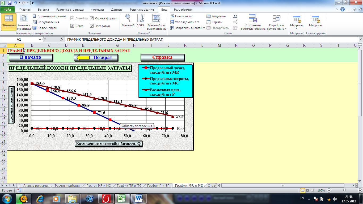Switch to sheet tab График TR и TC
This screenshot has width=363, height=204.
click(129, 186)
